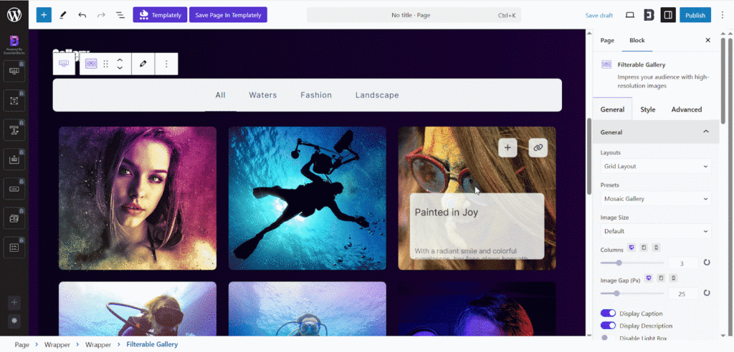Open the No title · Page command bar
This screenshot has height=352, width=734.
click(x=414, y=15)
